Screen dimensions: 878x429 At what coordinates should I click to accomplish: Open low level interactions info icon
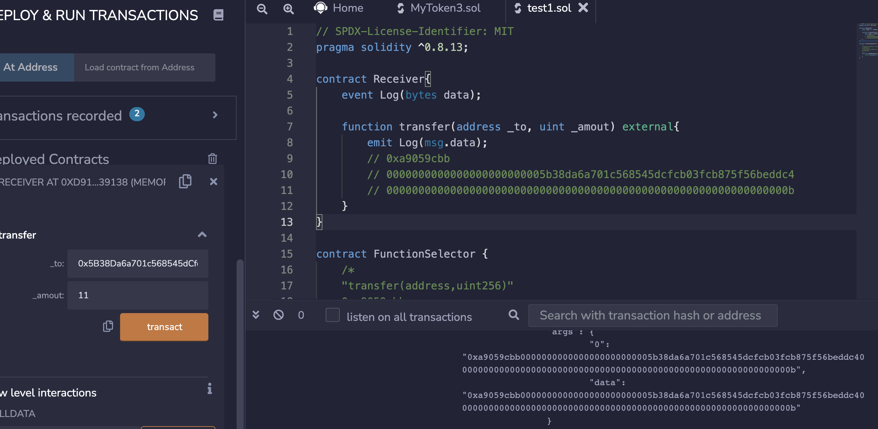coord(209,388)
